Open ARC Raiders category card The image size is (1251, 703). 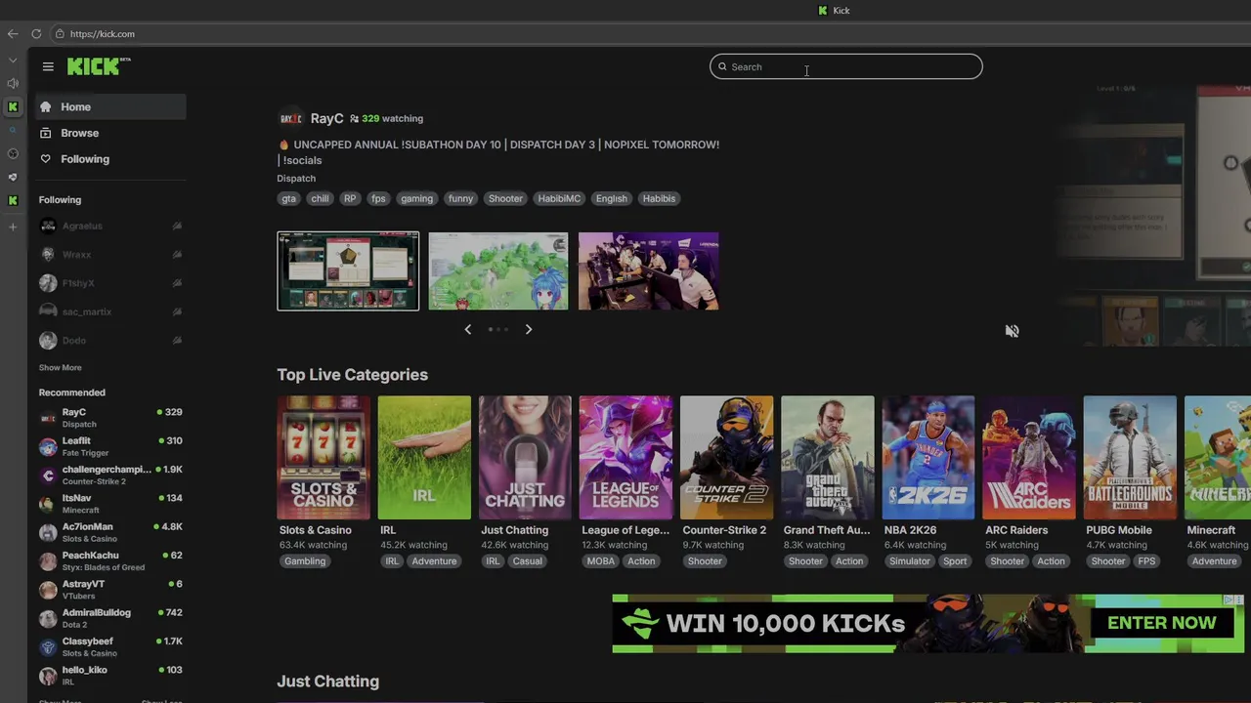coord(1029,458)
